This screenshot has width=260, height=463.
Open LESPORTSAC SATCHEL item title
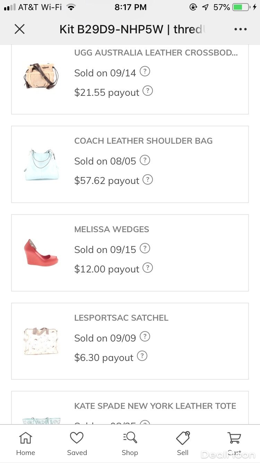121,318
